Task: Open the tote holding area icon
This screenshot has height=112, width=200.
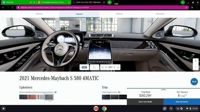Action: click(x=165, y=109)
